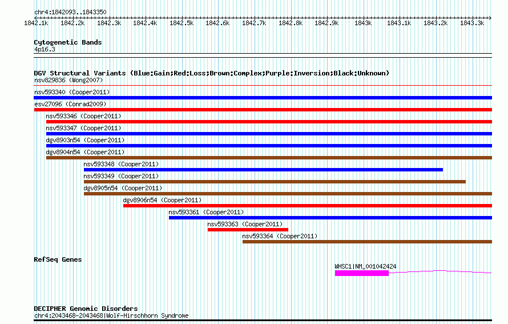Click the 1842.5k ruler position
508x324 pixels.
(182, 23)
